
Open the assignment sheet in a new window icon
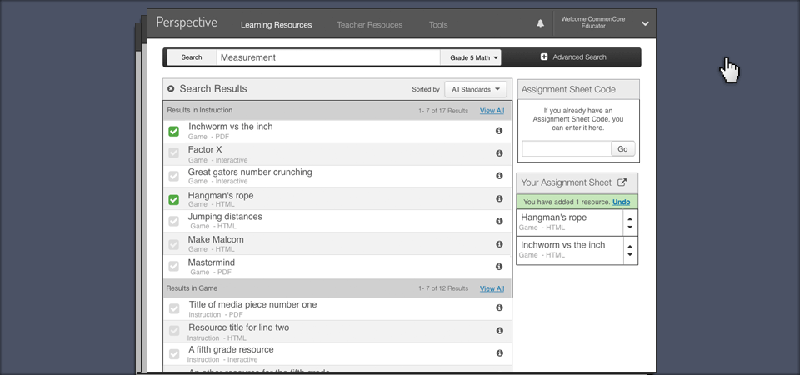tap(622, 182)
